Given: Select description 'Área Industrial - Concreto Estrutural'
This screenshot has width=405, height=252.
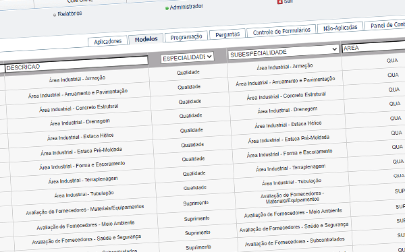Looking at the screenshot, I should tap(79, 108).
